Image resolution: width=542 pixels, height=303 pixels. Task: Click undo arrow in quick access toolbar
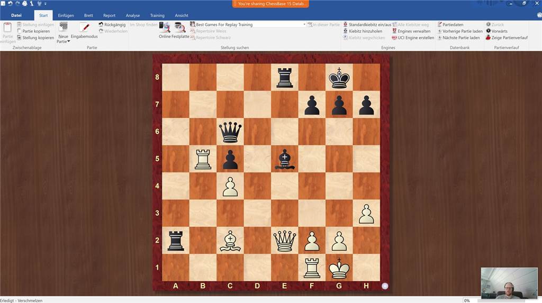10,4
